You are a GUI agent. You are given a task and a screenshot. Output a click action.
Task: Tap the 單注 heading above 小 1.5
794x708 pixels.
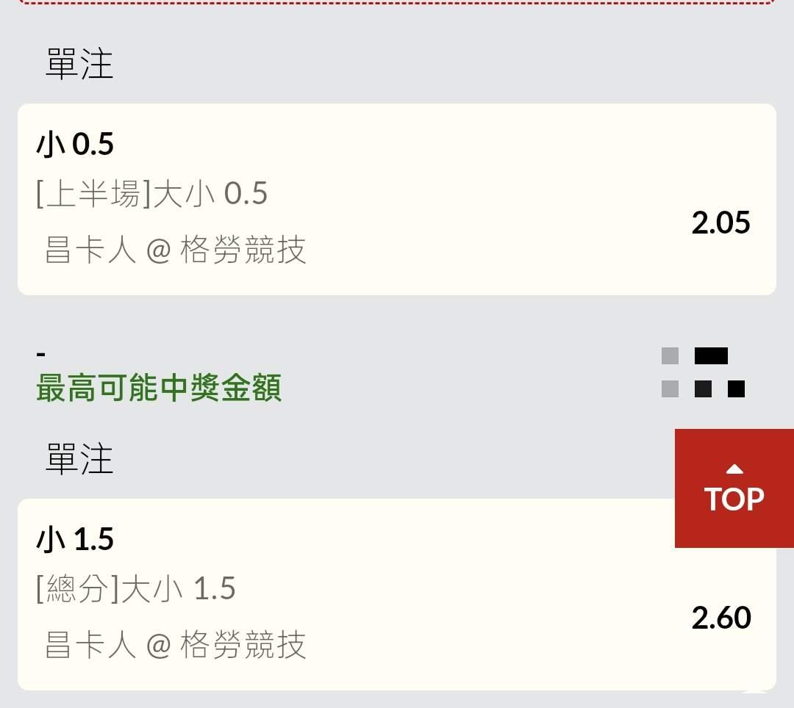click(79, 459)
